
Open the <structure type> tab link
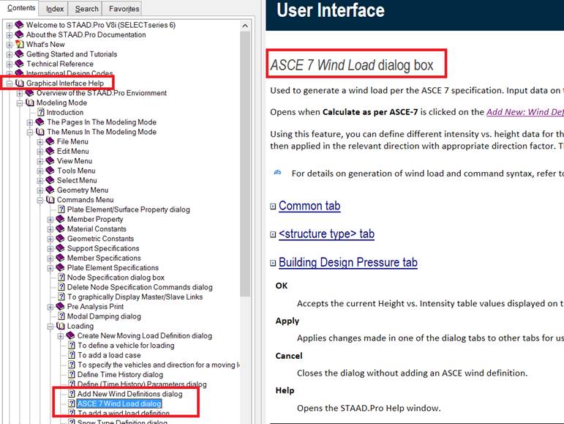[326, 234]
